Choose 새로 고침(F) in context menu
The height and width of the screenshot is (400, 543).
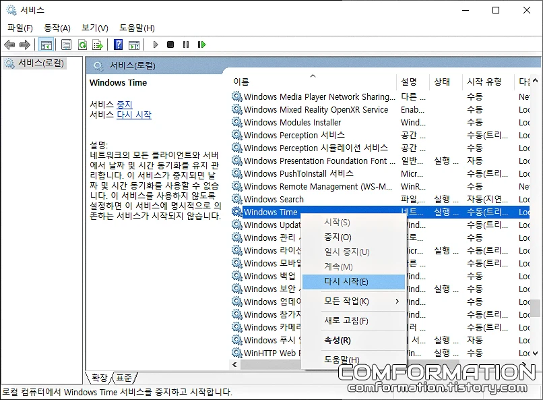click(354, 321)
